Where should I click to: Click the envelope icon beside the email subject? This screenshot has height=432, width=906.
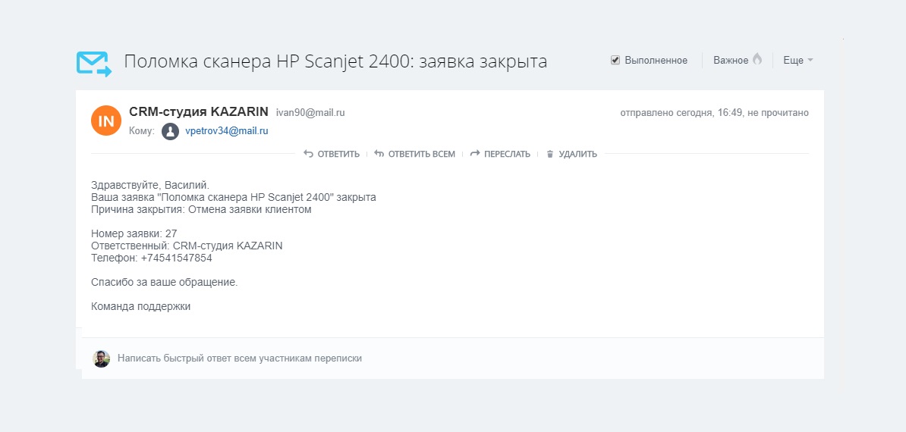pyautogui.click(x=93, y=63)
